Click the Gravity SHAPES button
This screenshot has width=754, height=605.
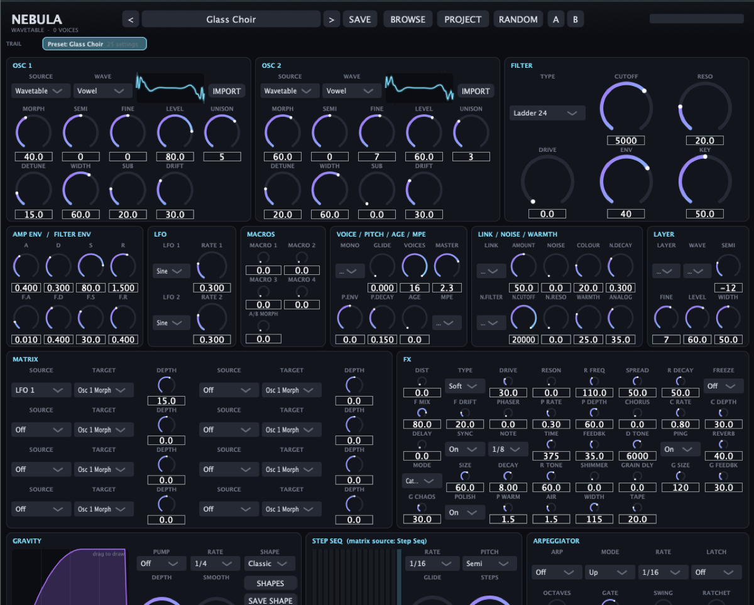270,583
